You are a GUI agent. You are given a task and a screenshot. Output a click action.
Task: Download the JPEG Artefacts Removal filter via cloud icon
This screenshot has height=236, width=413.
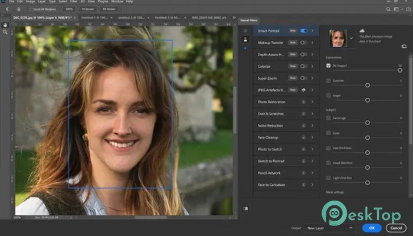[x=304, y=90]
